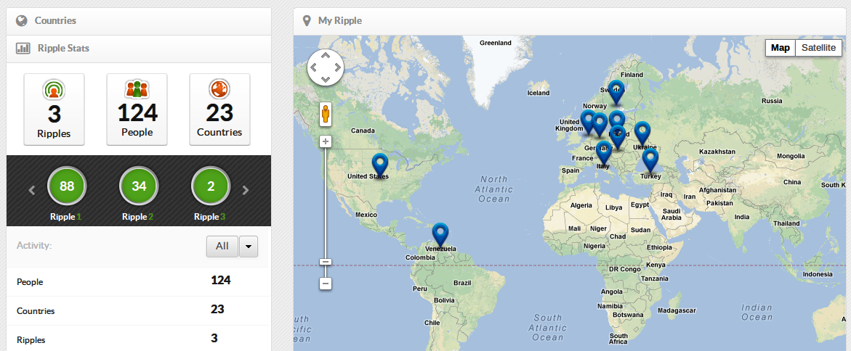Click the My Ripple panel title
Viewport: 851px width, 351px height.
(340, 21)
